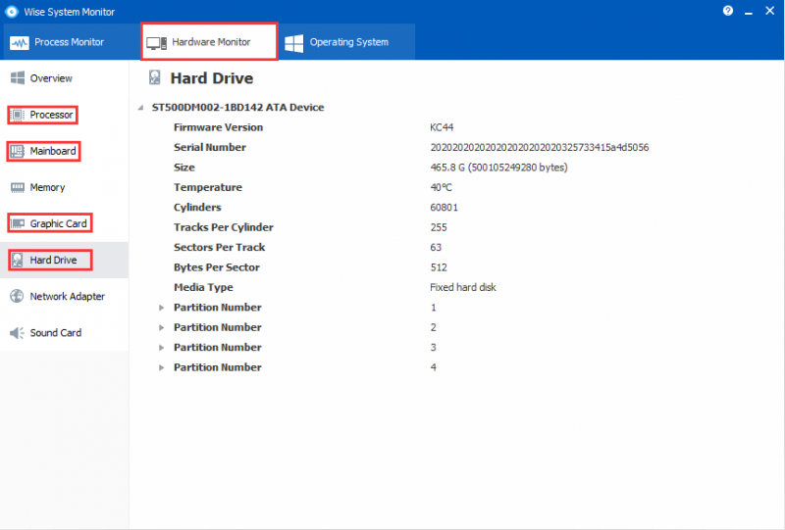Click the Sectors Per Track label
The height and width of the screenshot is (530, 785).
click(x=219, y=248)
